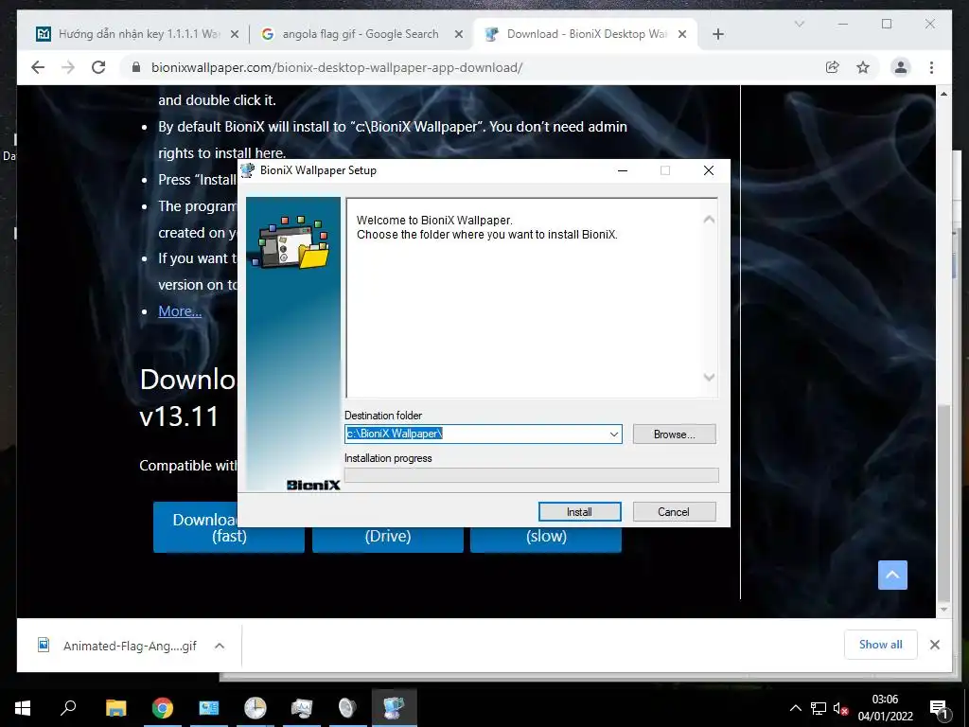This screenshot has width=969, height=727.
Task: Click the page scrollbar up arrow
Action: [943, 94]
